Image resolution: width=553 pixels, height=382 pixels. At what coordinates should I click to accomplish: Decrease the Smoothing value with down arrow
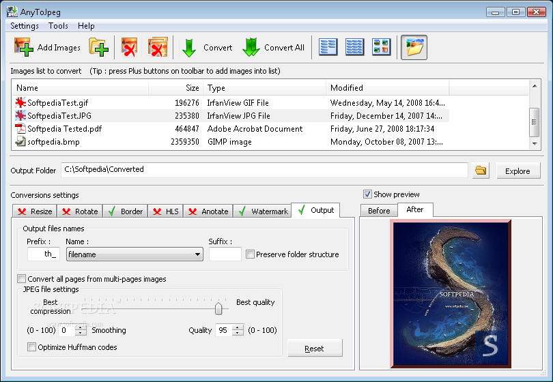click(81, 333)
